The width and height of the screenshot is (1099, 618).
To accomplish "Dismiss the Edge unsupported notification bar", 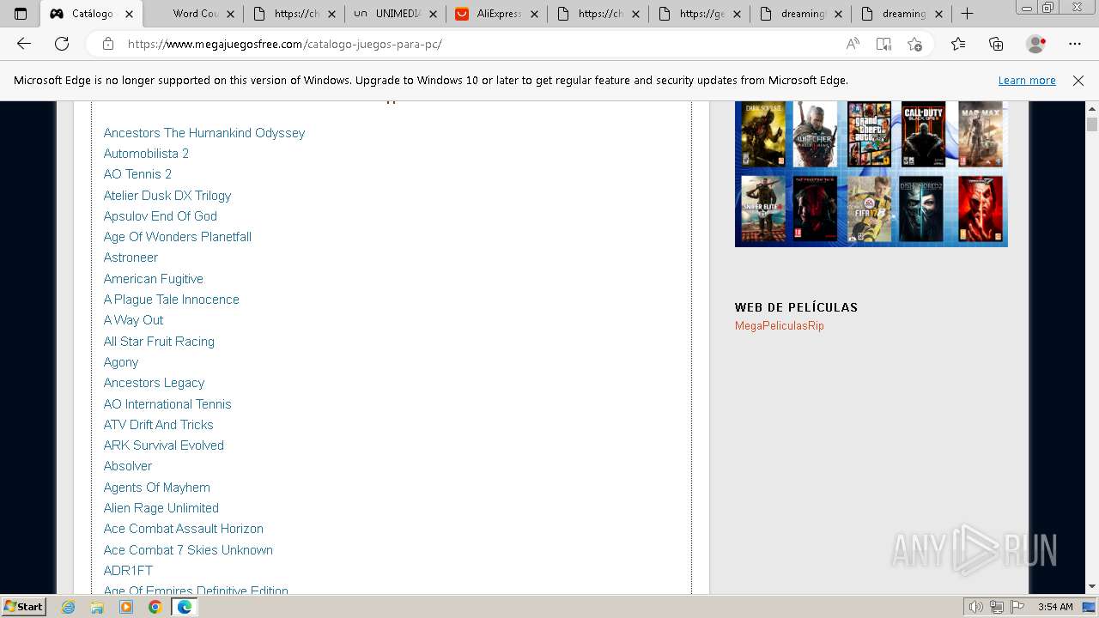I will [x=1078, y=81].
